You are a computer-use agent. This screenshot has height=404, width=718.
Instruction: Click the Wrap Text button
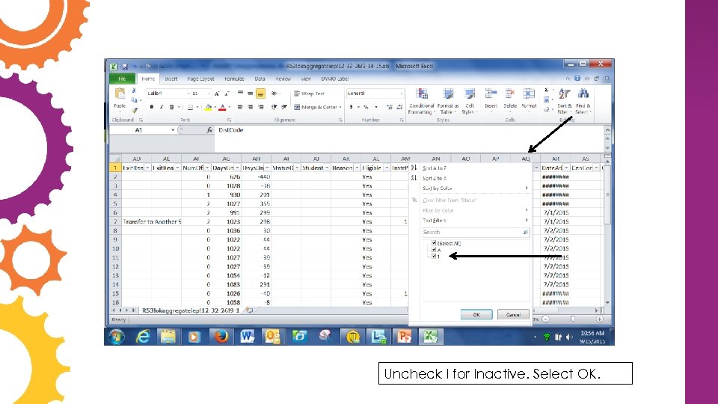click(x=309, y=94)
